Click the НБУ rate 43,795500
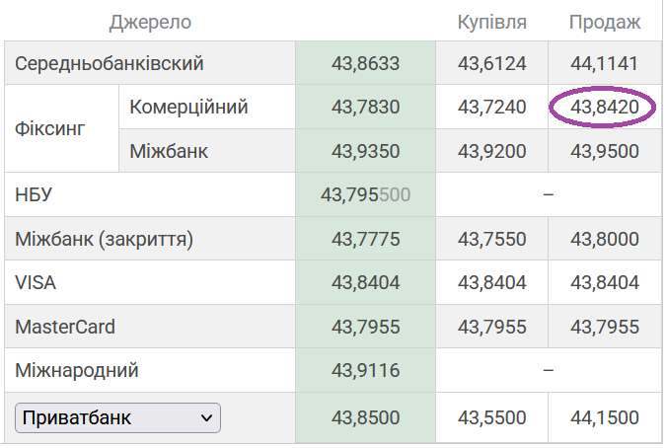This screenshot has width=668, height=448. pos(365,195)
